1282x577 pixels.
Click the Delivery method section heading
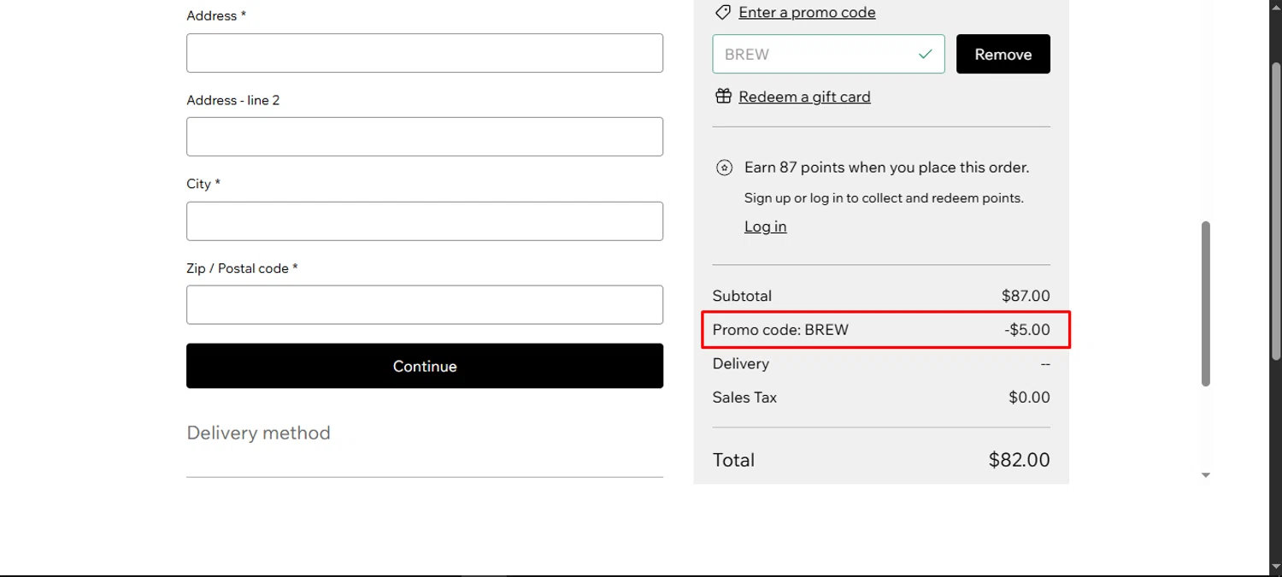tap(258, 433)
